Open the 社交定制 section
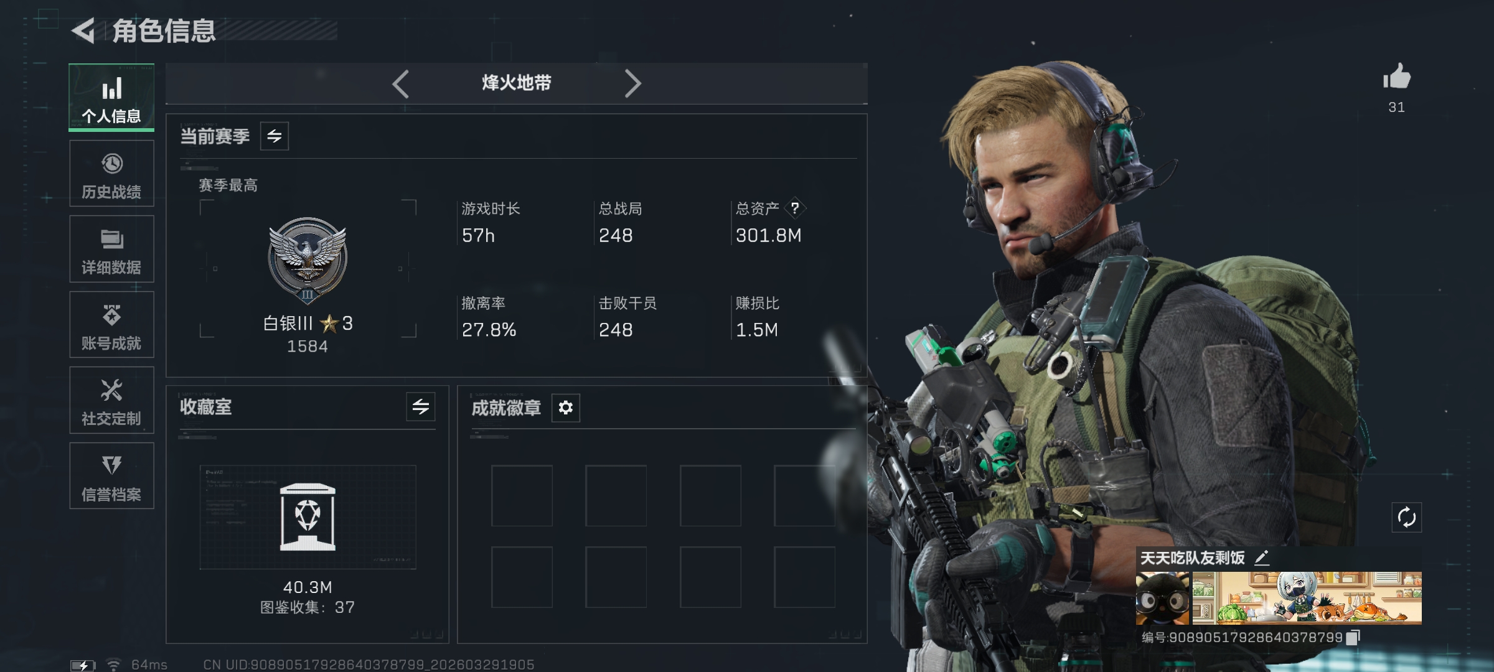Screen dimensions: 1494x672 111,400
